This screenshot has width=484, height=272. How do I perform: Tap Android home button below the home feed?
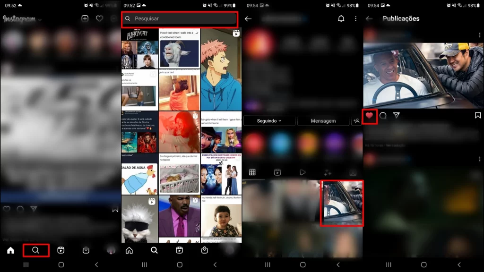(61, 264)
